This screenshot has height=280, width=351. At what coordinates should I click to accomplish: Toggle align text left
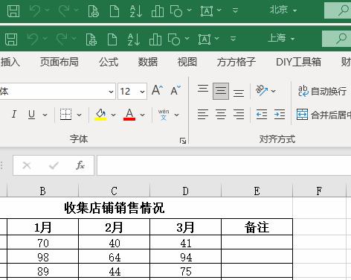[203, 115]
